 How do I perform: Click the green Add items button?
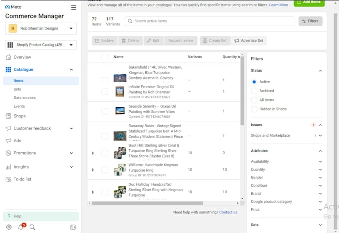click(309, 3)
